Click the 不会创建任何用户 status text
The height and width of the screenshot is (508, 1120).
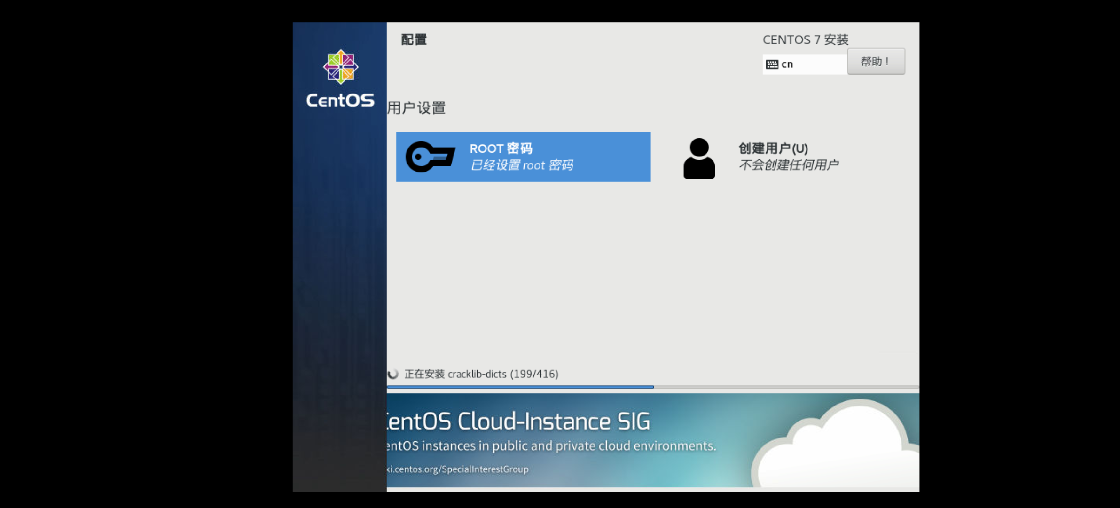789,165
